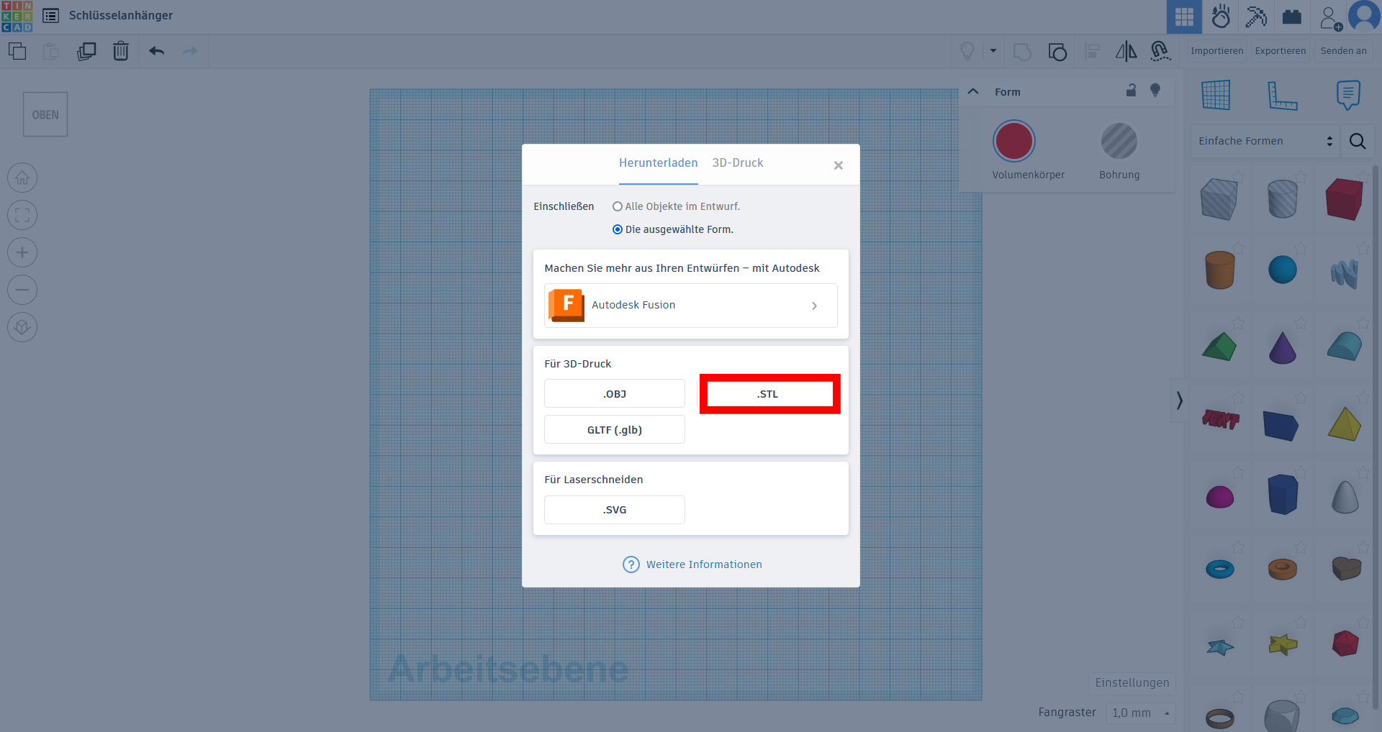Viewport: 1382px width, 732px height.
Task: Click the ungroup shapes icon
Action: point(1057,52)
